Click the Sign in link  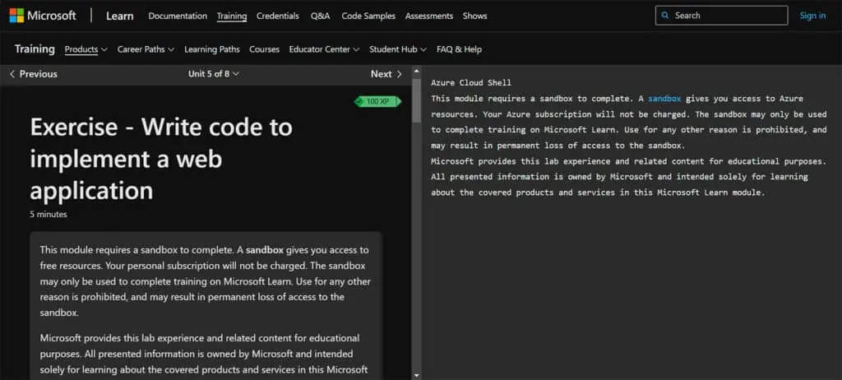coord(812,16)
